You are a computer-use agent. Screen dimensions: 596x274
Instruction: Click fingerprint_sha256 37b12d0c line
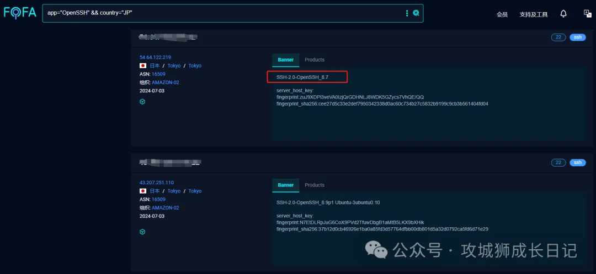click(382, 229)
